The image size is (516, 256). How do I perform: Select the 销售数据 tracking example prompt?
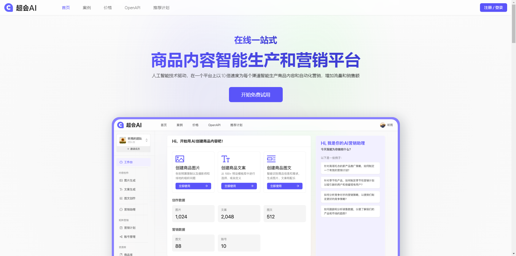tap(350, 211)
